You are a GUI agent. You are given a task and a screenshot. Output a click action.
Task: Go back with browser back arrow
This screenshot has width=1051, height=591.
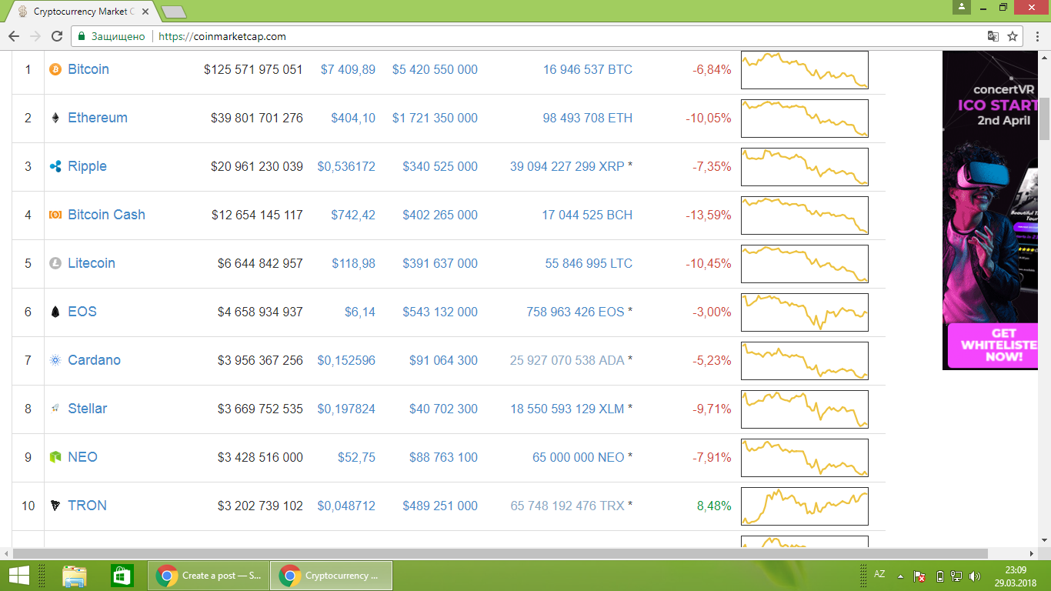click(14, 36)
